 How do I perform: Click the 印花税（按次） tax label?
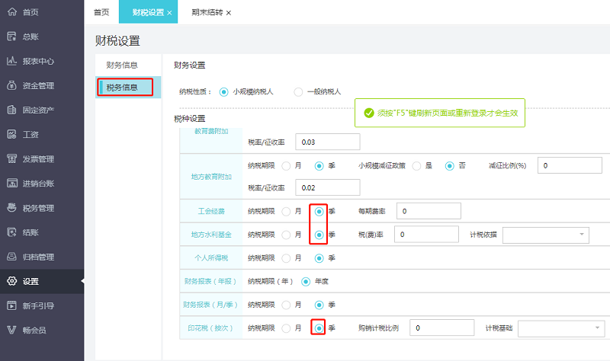(210, 328)
